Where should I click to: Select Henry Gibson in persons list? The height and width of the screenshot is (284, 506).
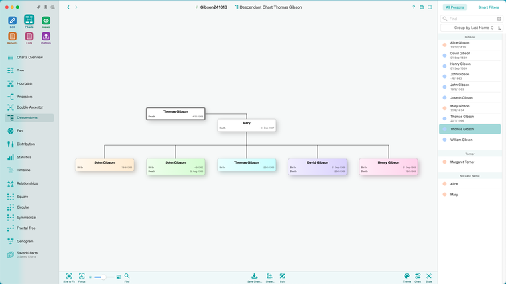(470, 66)
